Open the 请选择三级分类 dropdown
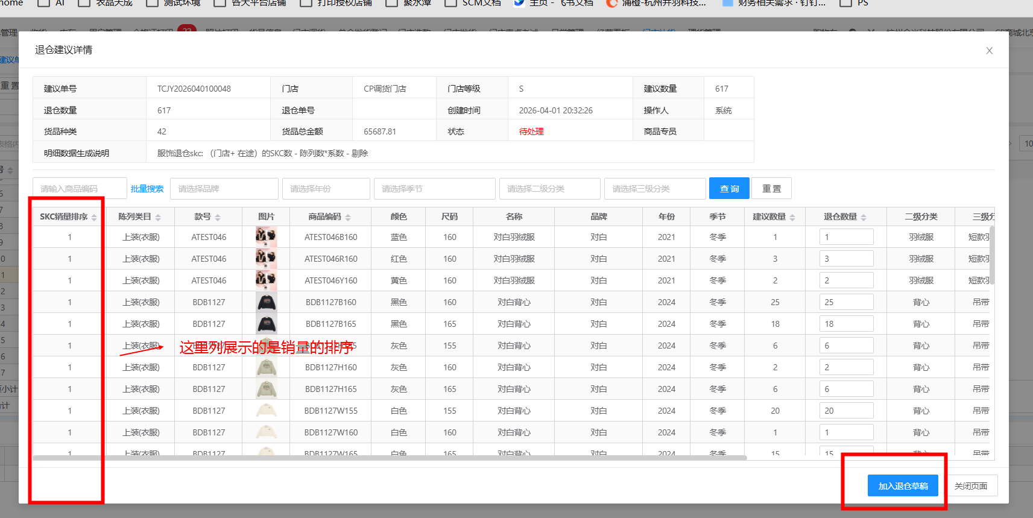 point(655,189)
